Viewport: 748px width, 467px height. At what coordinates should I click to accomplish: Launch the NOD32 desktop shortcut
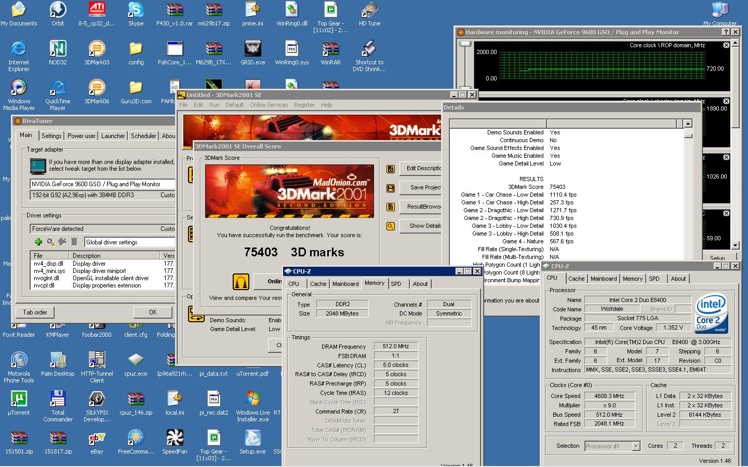[x=58, y=49]
